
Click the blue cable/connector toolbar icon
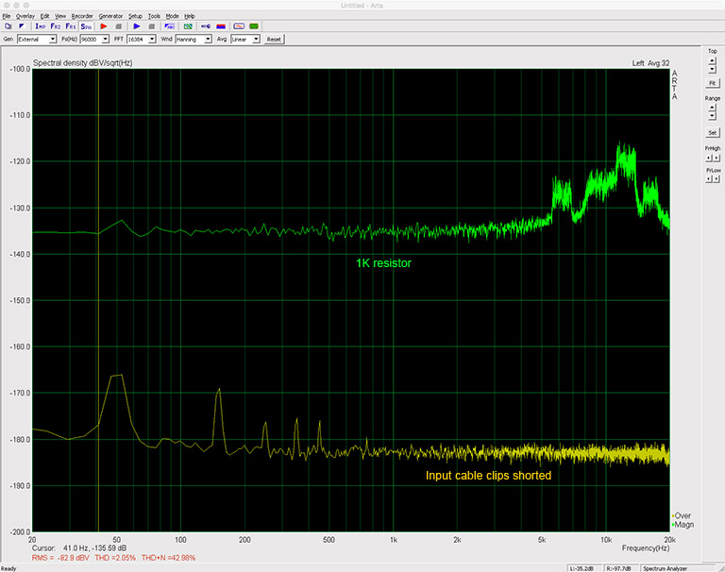(x=206, y=26)
